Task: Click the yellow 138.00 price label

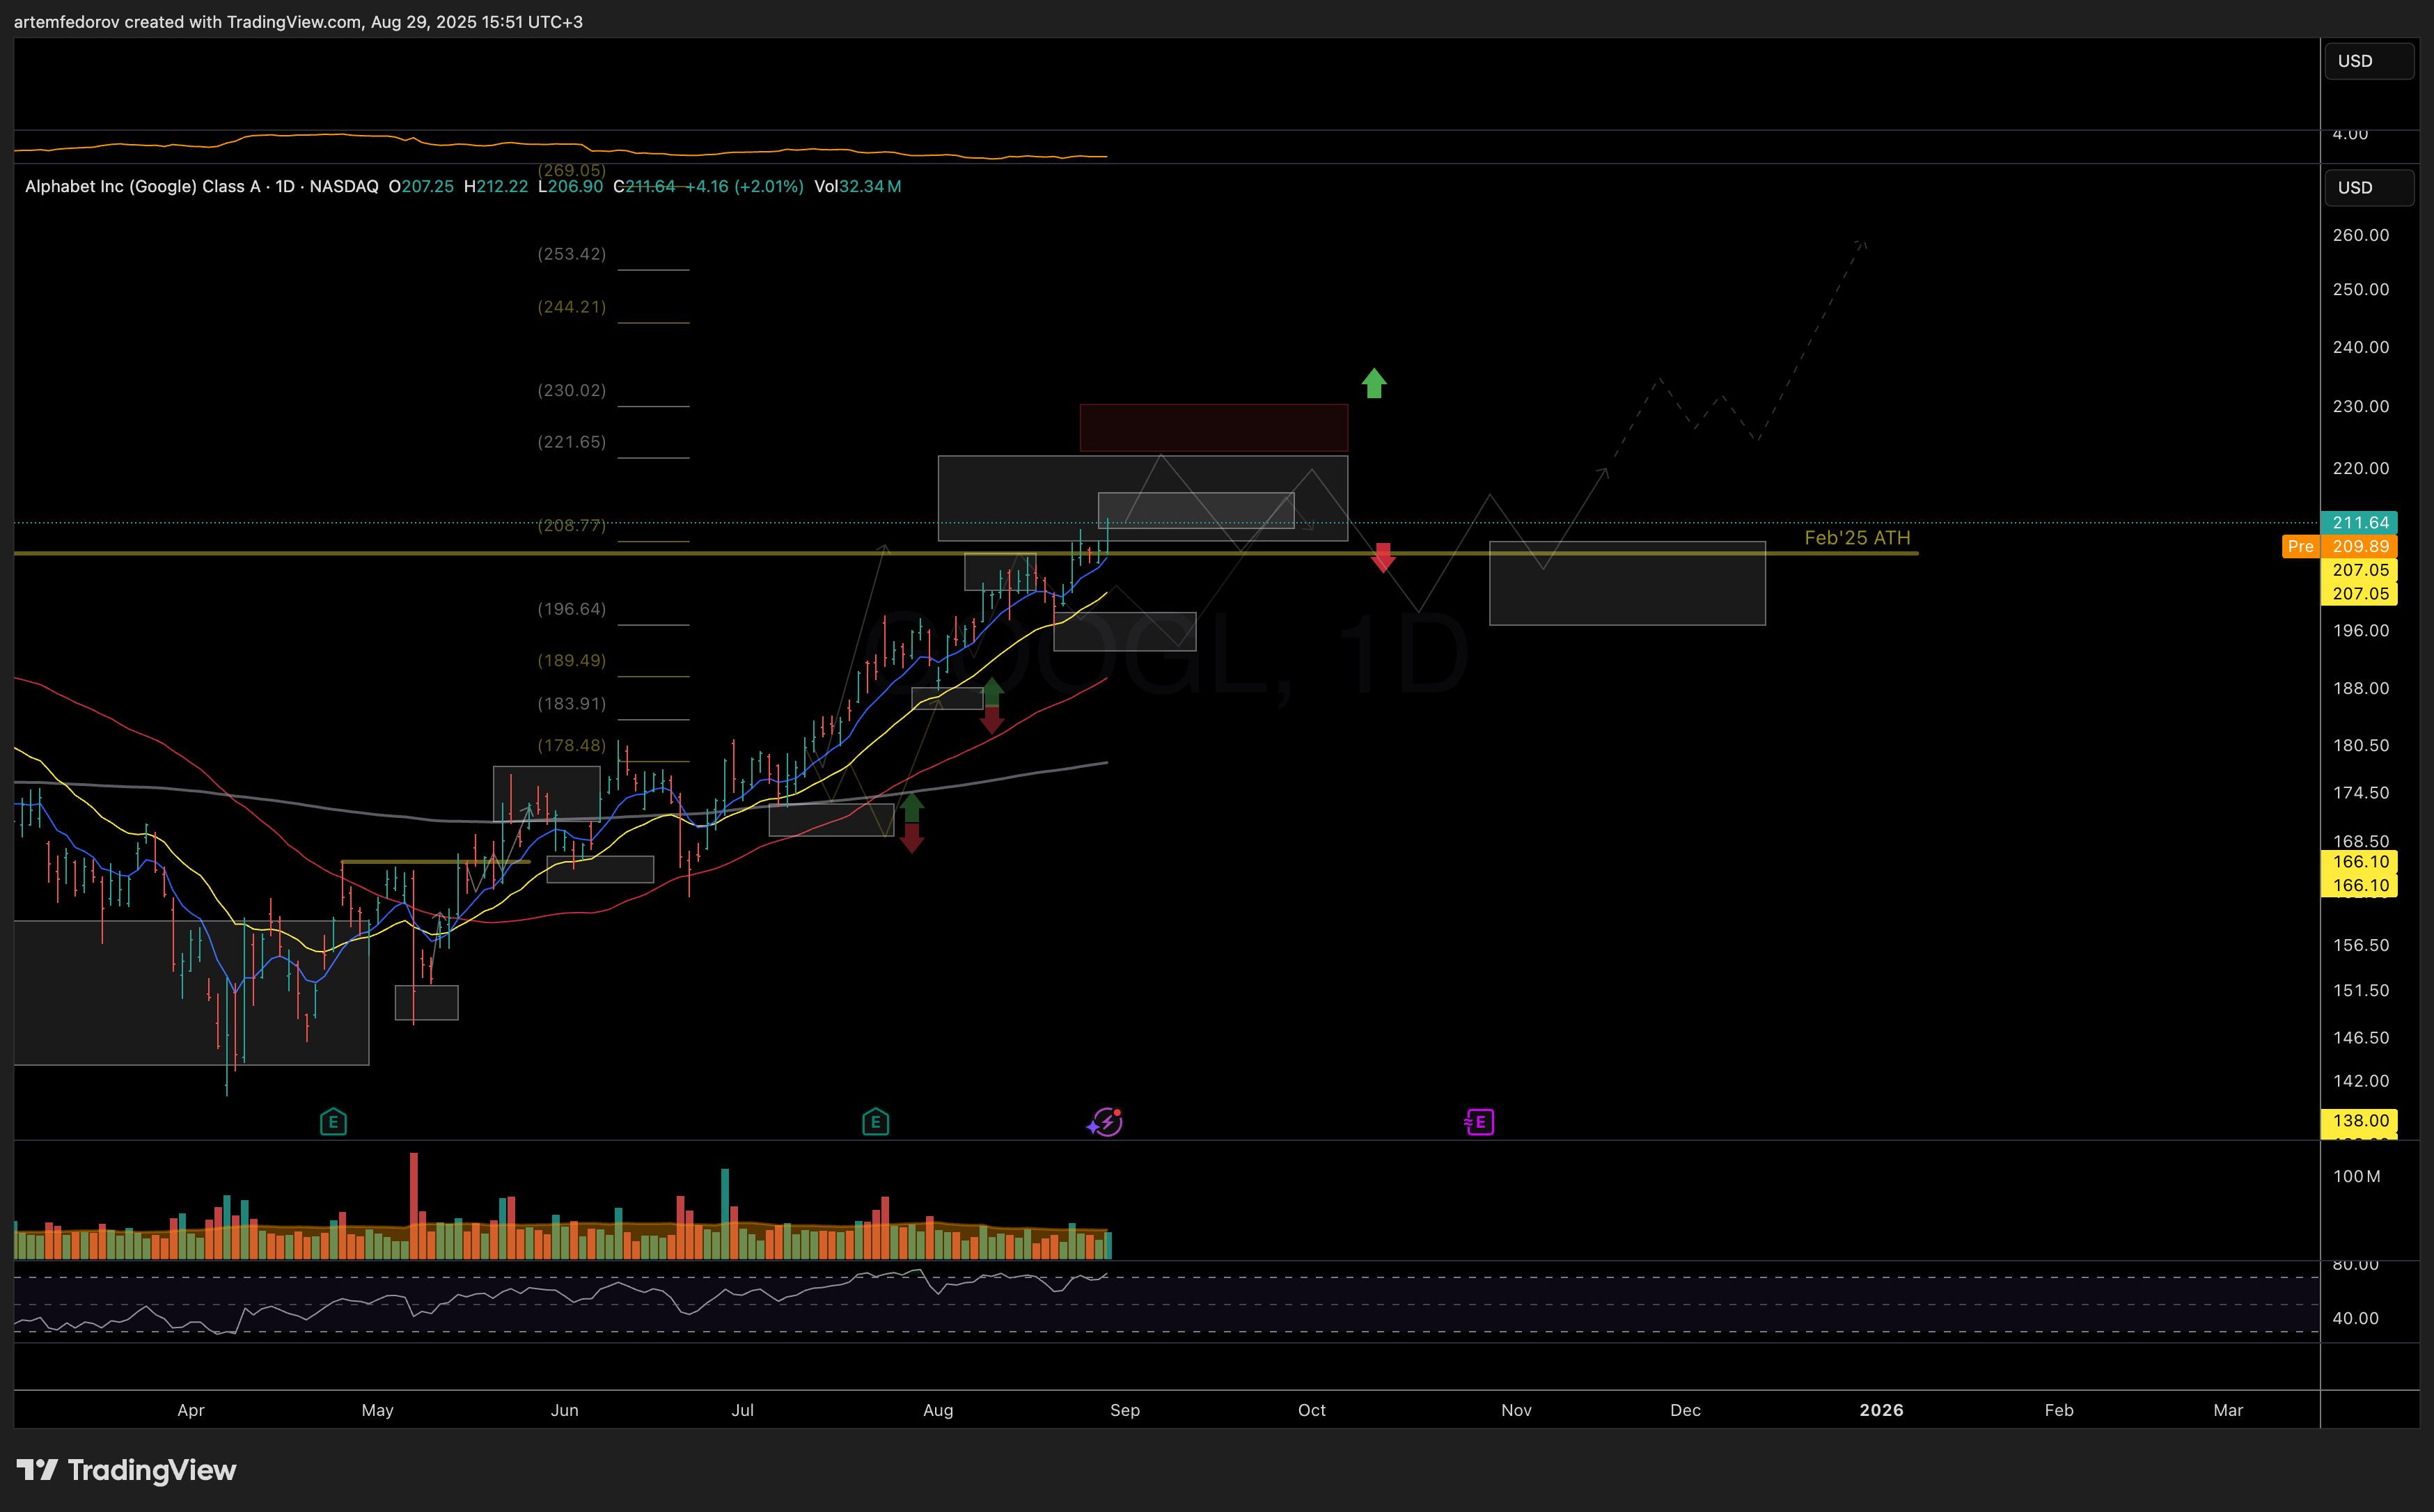Action: click(2359, 1121)
